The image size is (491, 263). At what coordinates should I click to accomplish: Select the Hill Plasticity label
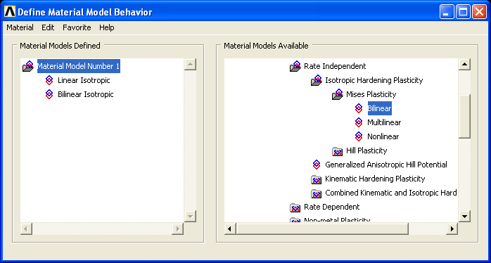pos(366,150)
